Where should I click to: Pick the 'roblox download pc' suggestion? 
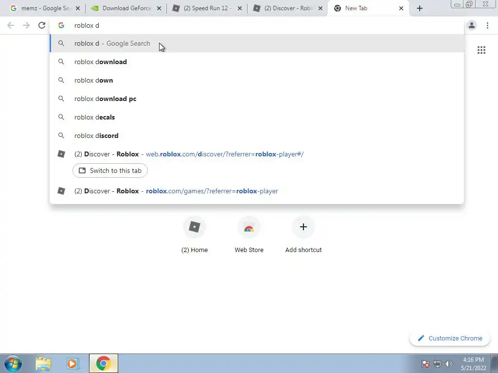(x=257, y=99)
